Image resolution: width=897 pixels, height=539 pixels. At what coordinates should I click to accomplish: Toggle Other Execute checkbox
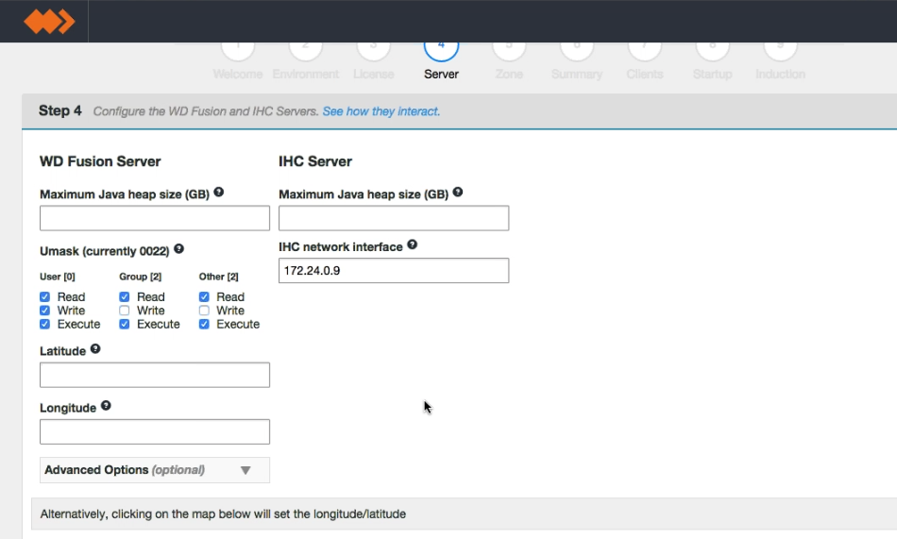tap(204, 325)
